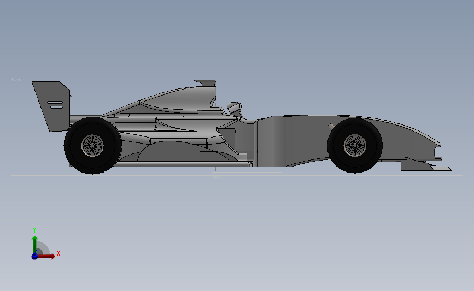Select the rear wheel tire
This screenshot has width=474, height=291.
pyautogui.click(x=93, y=145)
